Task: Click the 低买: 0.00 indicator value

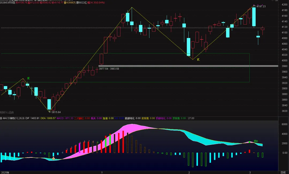Action: [x=96, y=118]
